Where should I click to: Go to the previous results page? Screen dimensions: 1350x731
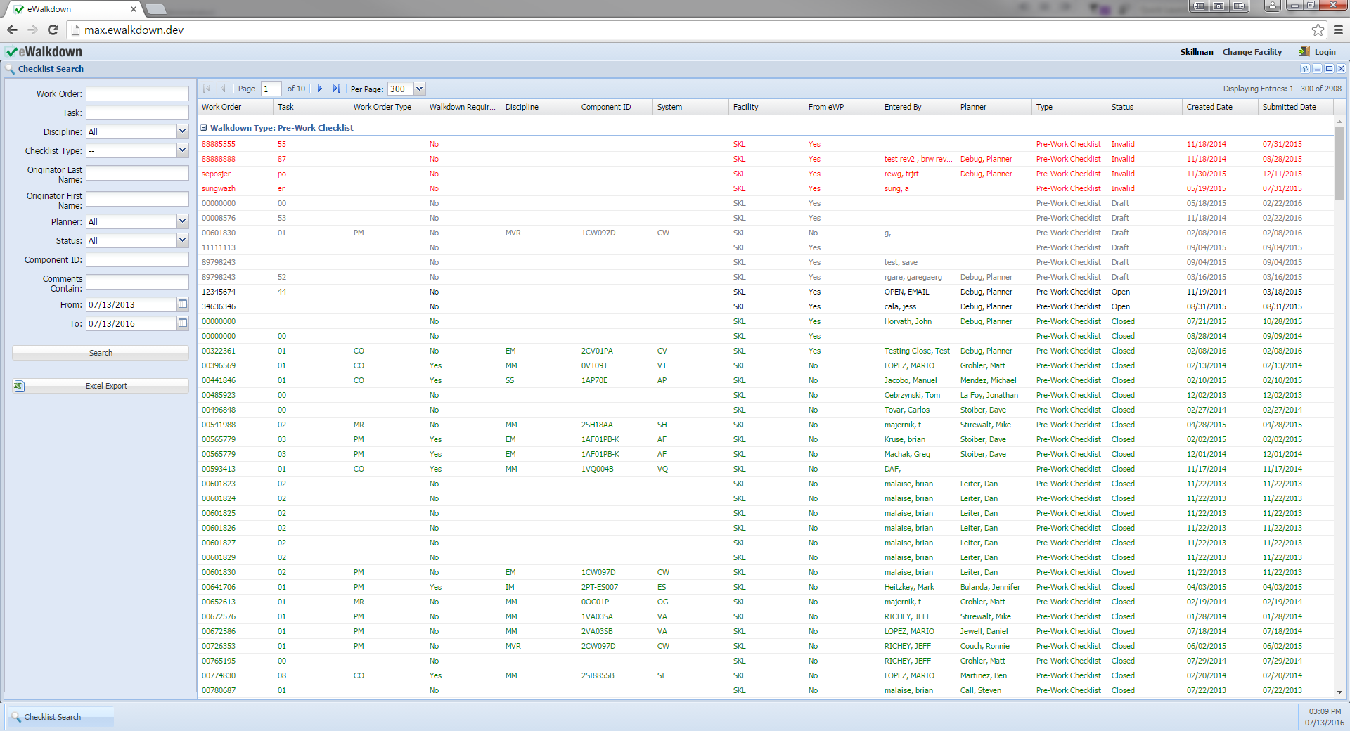(223, 89)
